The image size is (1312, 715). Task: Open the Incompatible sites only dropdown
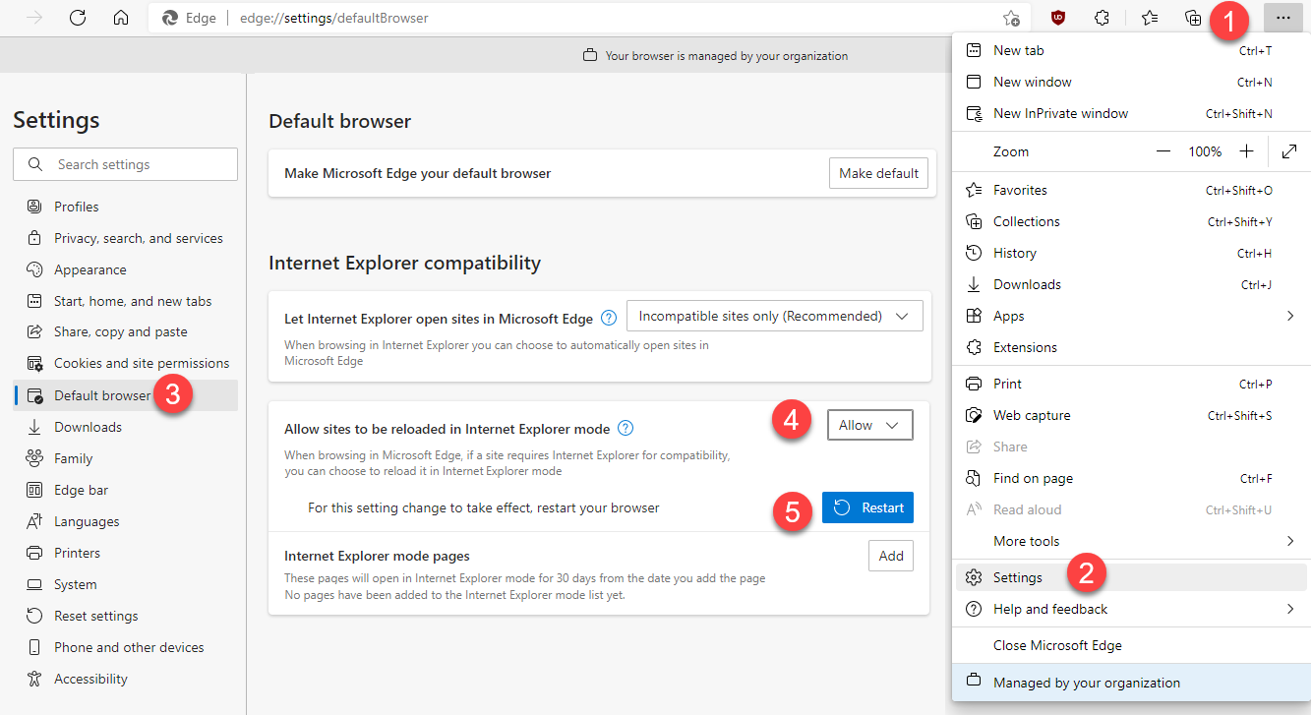775,317
